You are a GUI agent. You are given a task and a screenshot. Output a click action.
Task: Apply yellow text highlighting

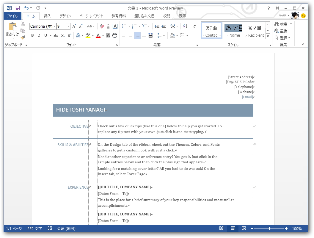click(x=87, y=35)
